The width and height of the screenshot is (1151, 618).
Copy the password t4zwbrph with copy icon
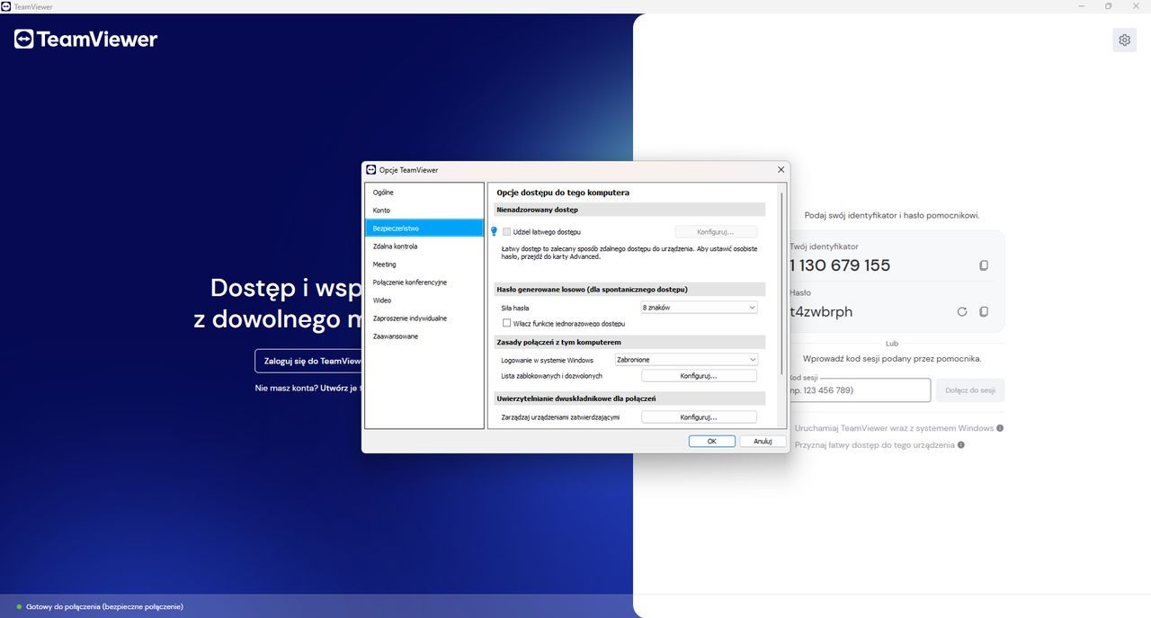[984, 311]
